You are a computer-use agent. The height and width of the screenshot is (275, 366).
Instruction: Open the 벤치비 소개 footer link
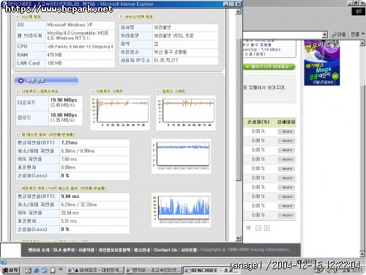click(39, 250)
